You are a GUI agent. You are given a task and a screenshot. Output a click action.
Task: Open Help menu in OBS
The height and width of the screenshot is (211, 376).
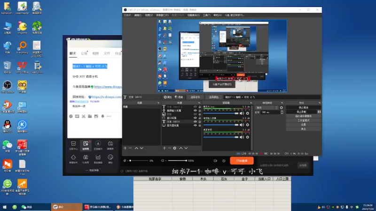point(217,15)
